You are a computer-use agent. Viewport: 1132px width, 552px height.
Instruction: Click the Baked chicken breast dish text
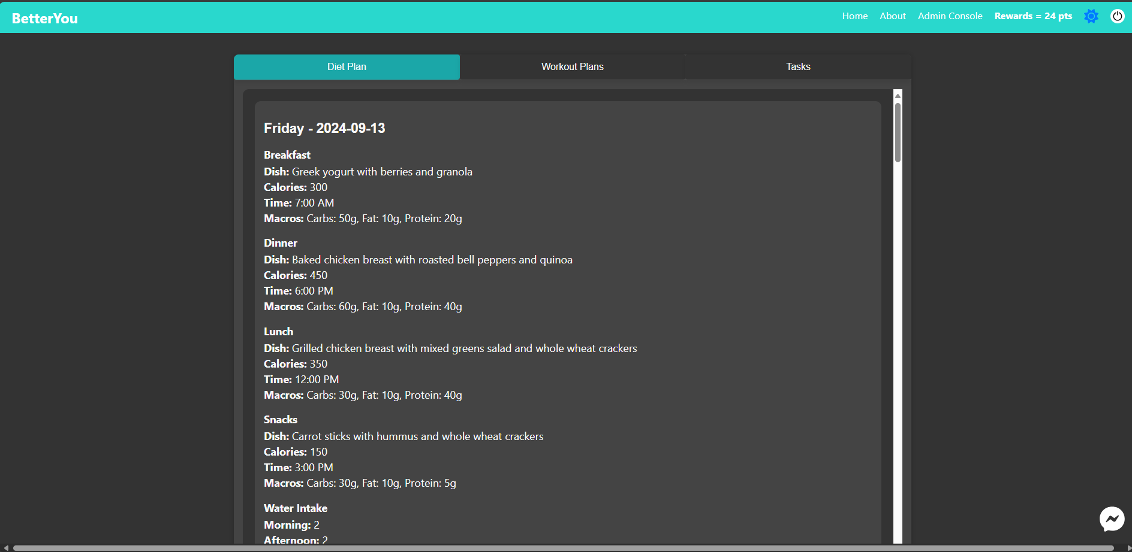[x=418, y=260]
